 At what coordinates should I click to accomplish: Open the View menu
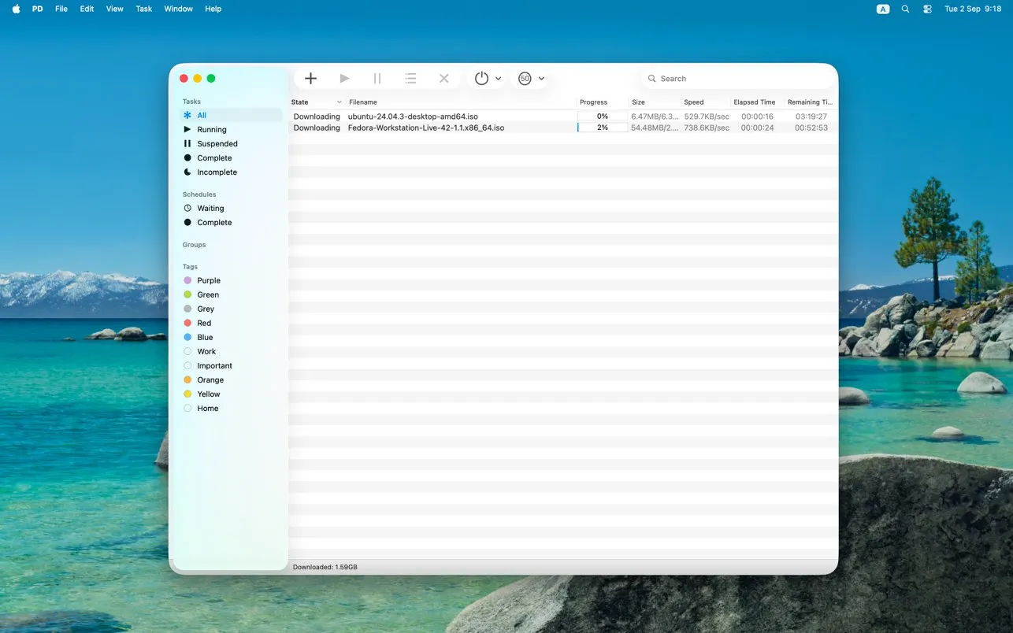click(114, 9)
